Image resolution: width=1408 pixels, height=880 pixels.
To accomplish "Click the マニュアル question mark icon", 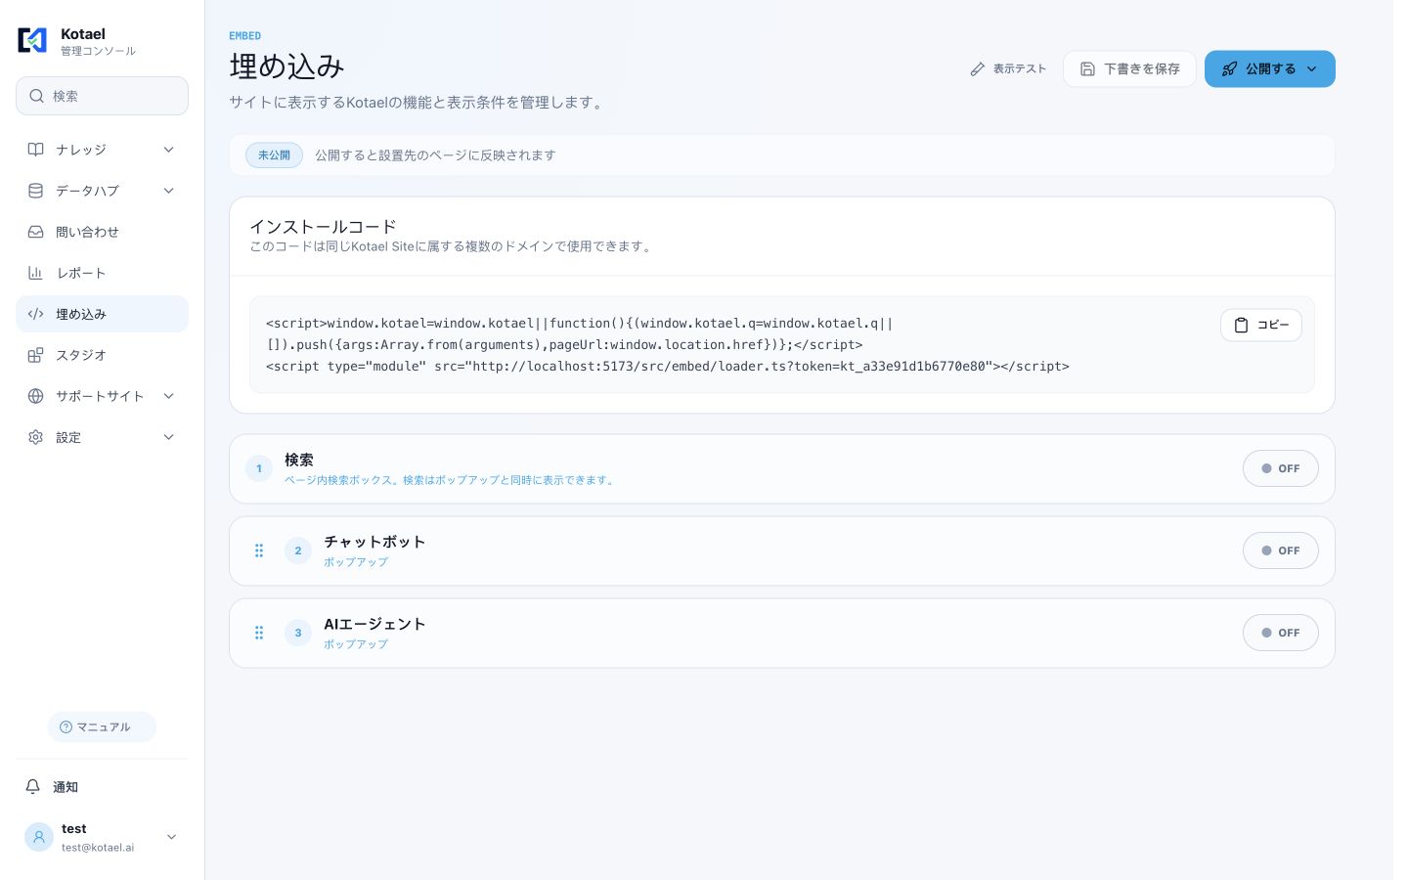I will (x=66, y=727).
